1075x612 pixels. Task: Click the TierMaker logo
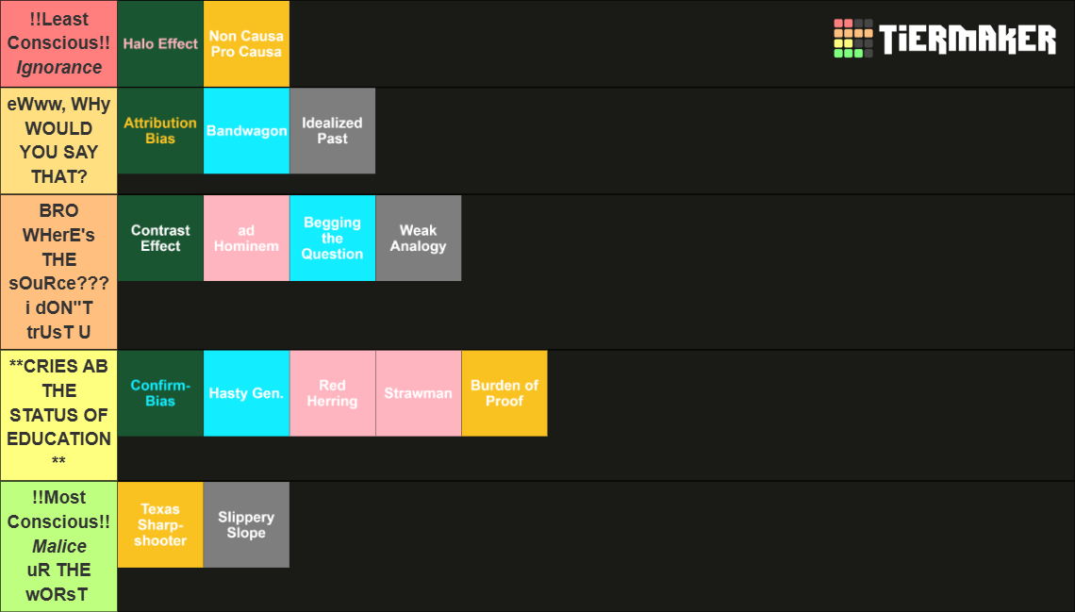(945, 39)
